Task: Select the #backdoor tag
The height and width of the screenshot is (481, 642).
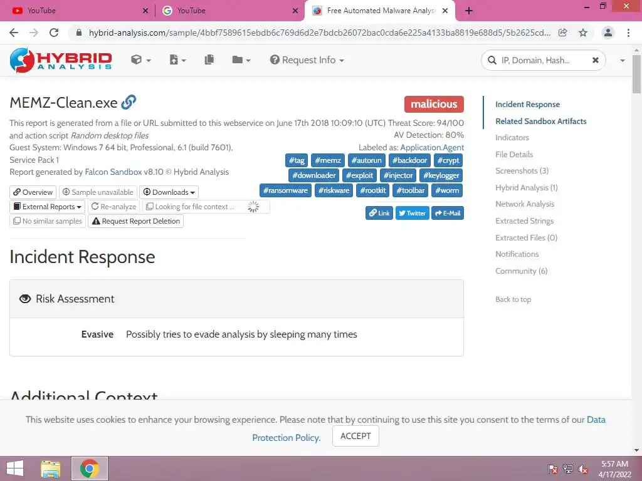Action: [409, 160]
